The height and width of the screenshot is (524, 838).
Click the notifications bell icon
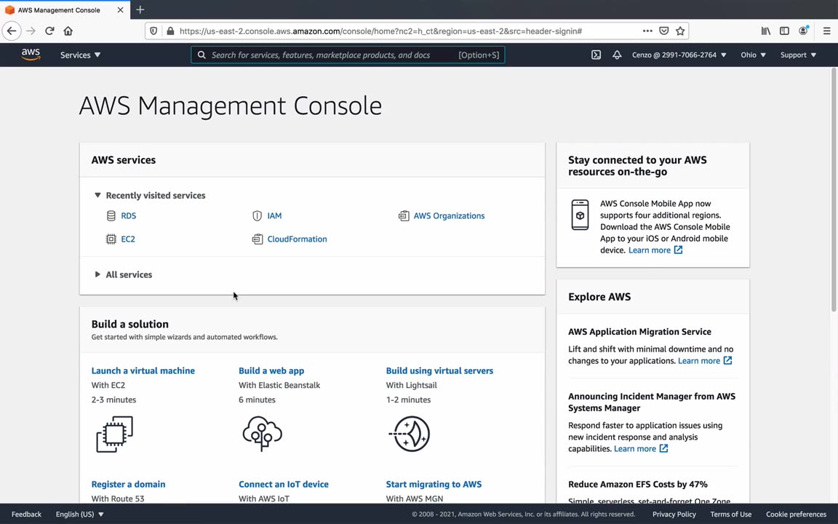617,55
